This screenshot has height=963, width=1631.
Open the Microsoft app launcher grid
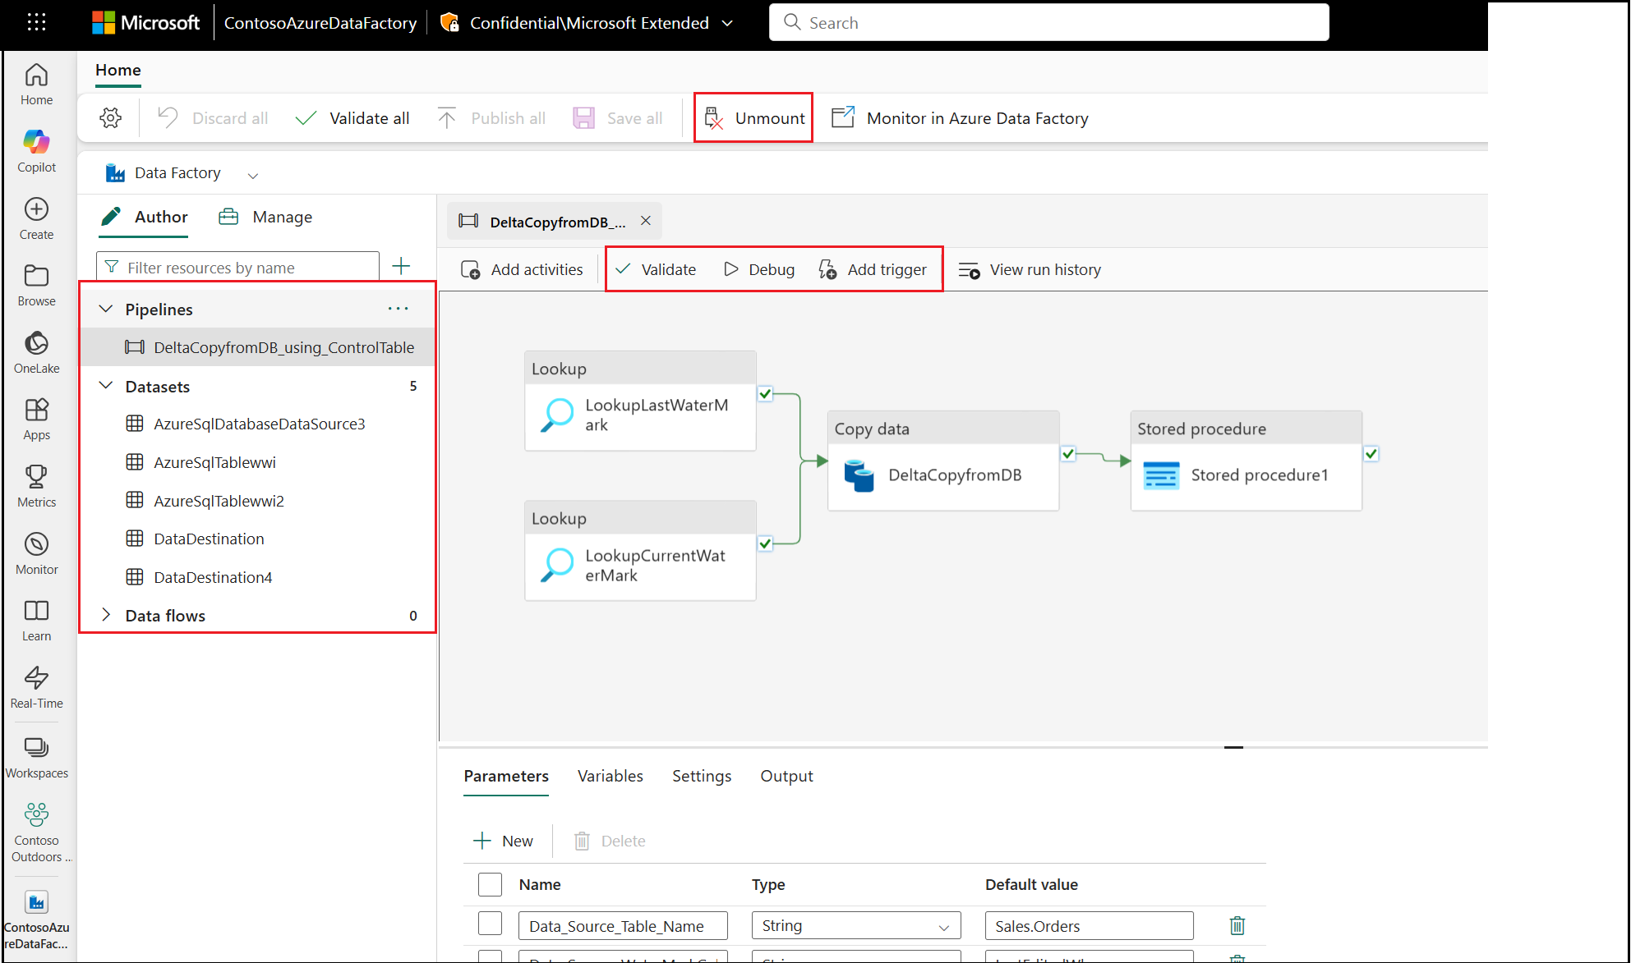pos(35,22)
